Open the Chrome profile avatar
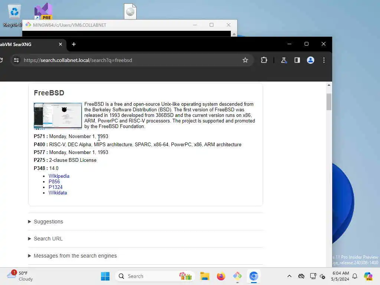The image size is (380, 285). (x=311, y=60)
